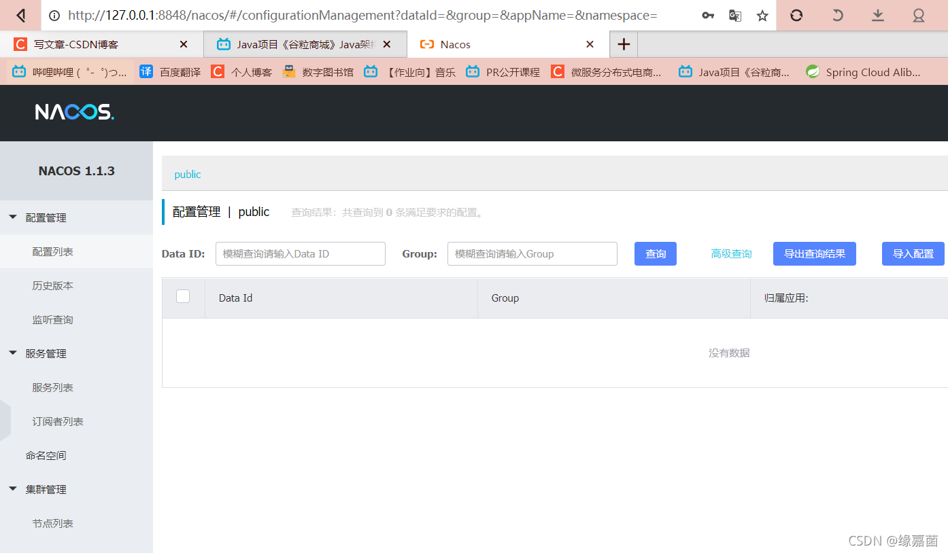The width and height of the screenshot is (948, 553).
Task: Open the Spring Cloud Alibaba bookmark
Action: point(864,71)
